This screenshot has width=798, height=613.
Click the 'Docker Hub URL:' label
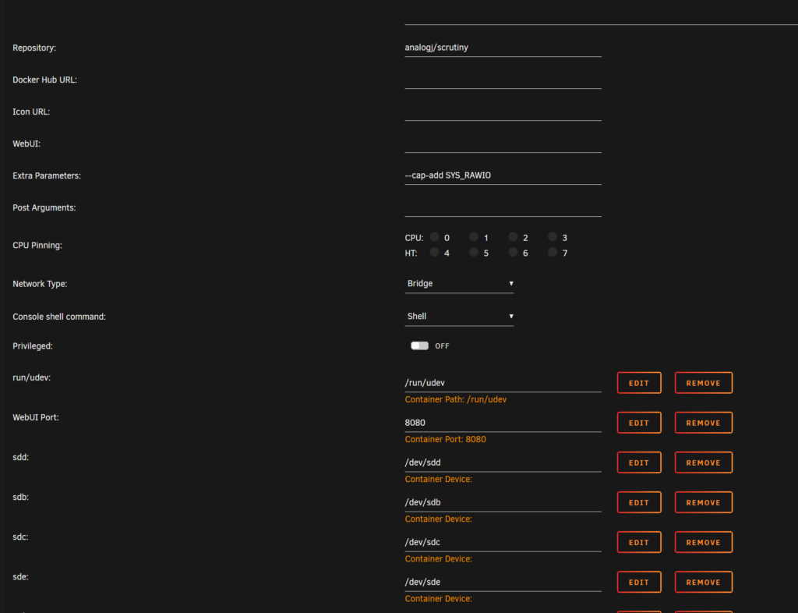(x=44, y=80)
